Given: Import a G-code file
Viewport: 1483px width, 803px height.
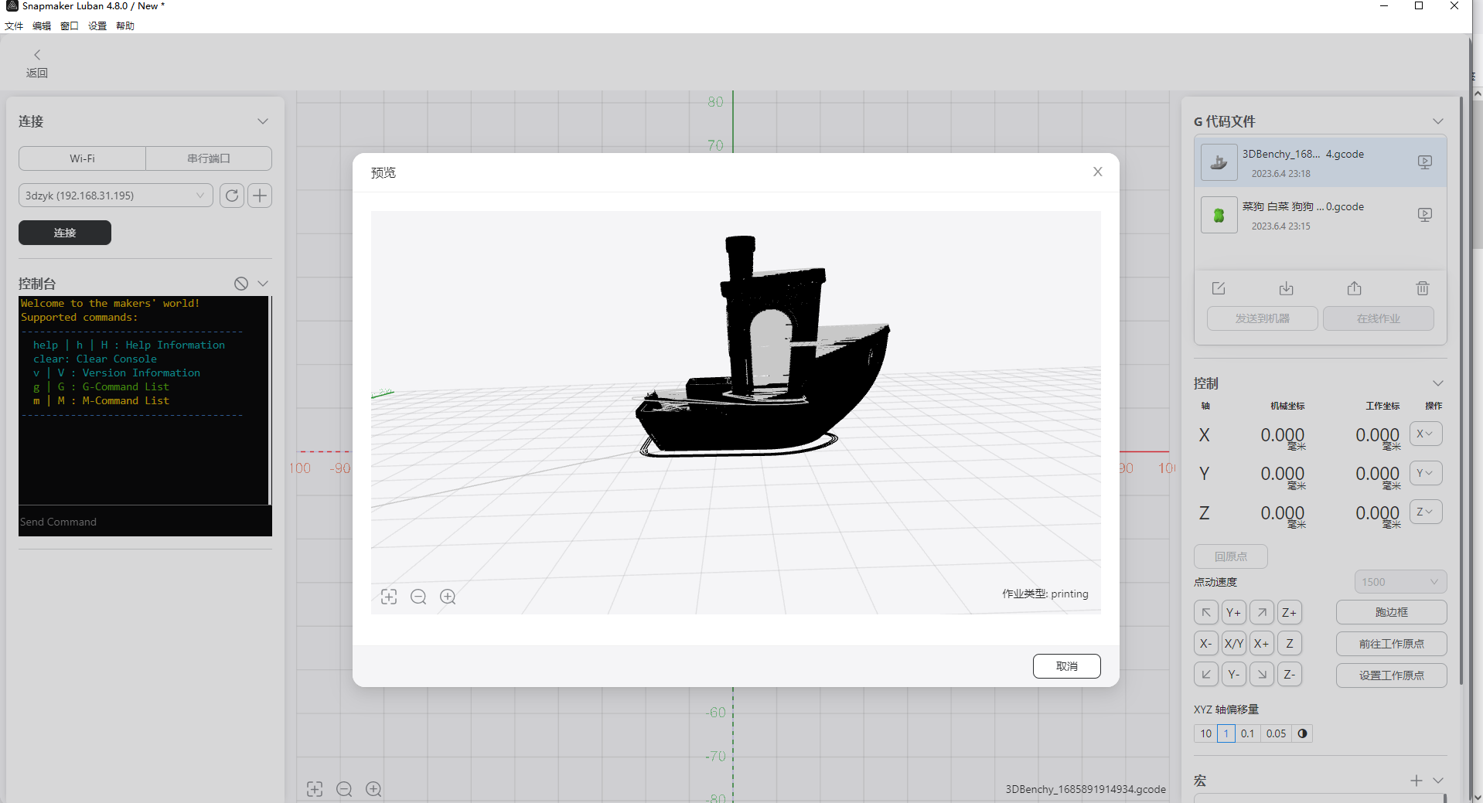Looking at the screenshot, I should click(x=1287, y=288).
